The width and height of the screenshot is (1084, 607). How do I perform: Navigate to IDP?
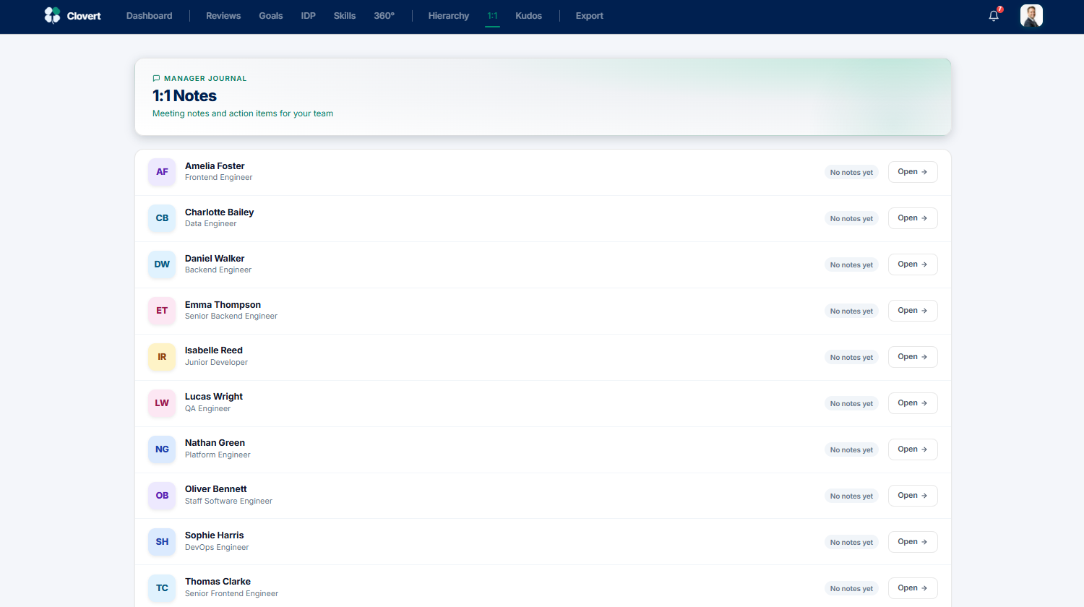309,16
